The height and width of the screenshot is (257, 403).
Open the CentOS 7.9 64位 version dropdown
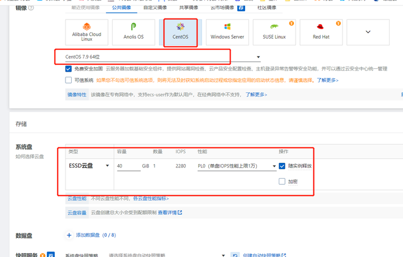click(163, 57)
